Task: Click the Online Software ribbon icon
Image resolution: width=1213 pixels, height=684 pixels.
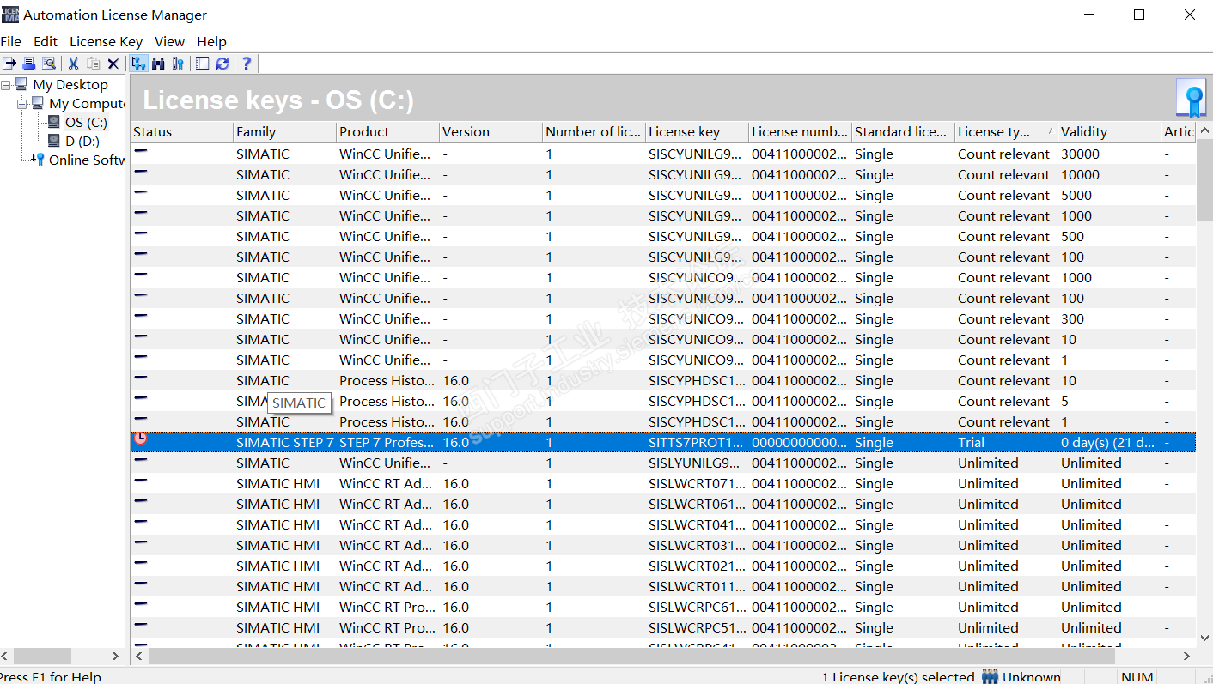Action: pyautogui.click(x=38, y=160)
